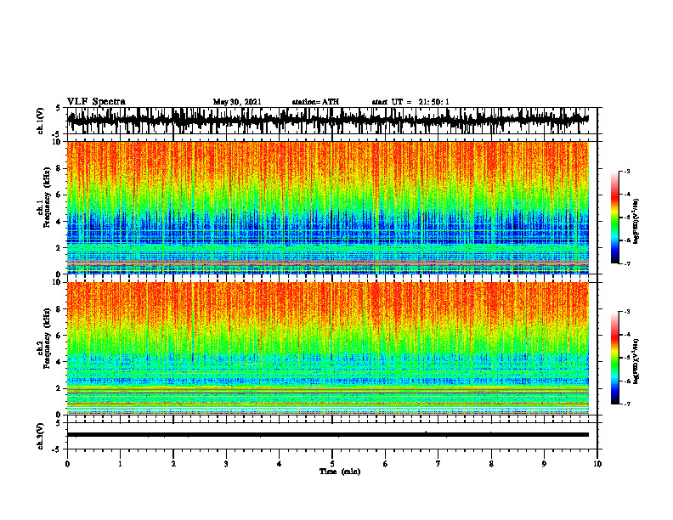Click the "5" tick on ch.1(V) axis
The height and width of the screenshot is (520, 673).
[59, 108]
